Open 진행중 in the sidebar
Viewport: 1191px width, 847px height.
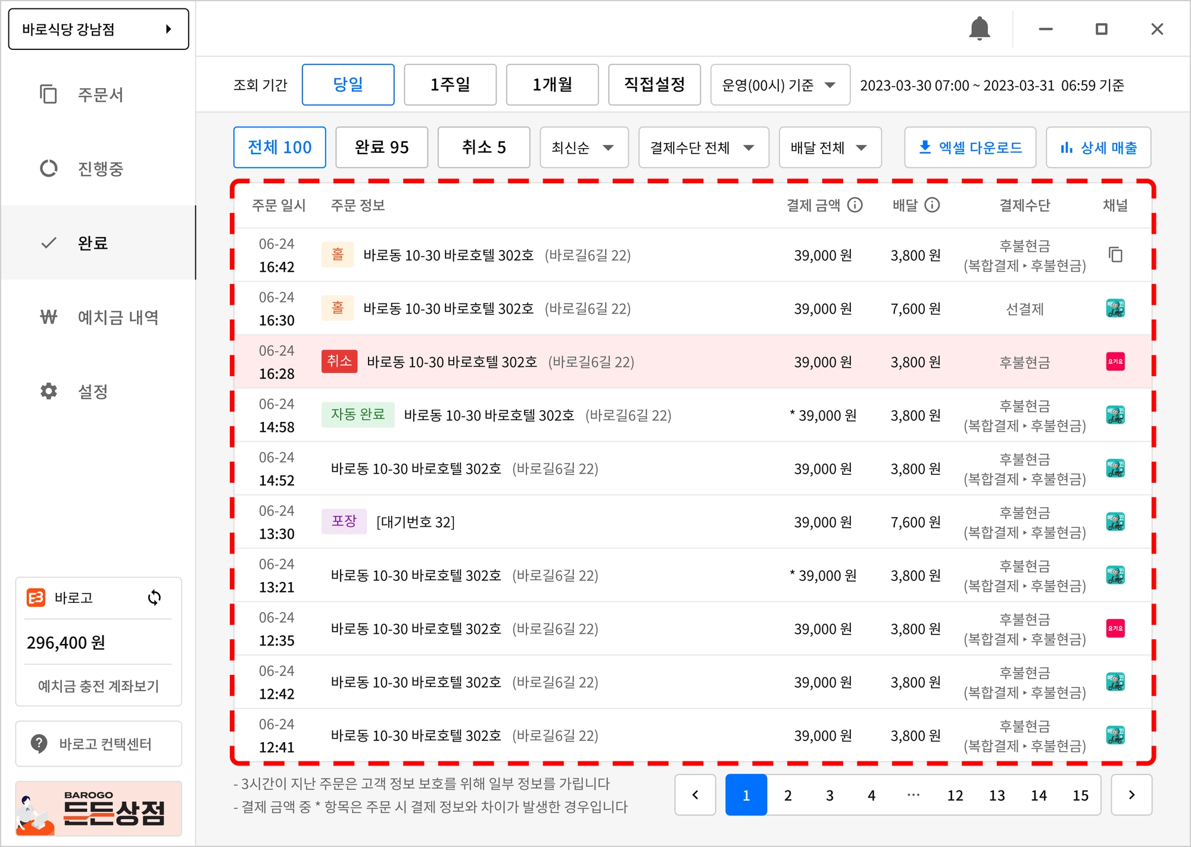(x=100, y=168)
